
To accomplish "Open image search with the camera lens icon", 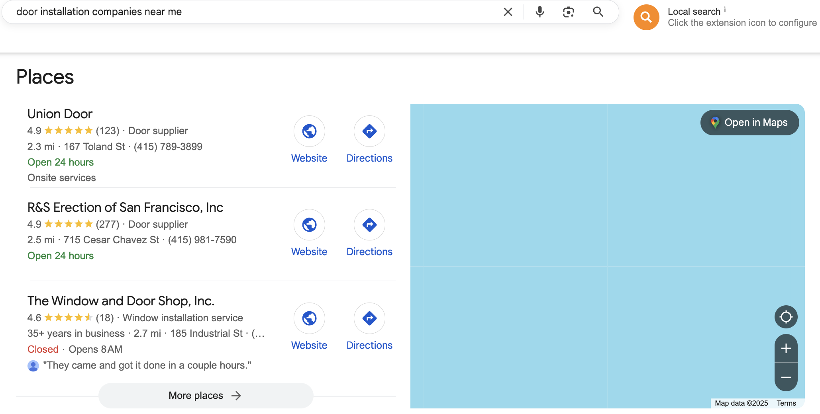I will [568, 12].
